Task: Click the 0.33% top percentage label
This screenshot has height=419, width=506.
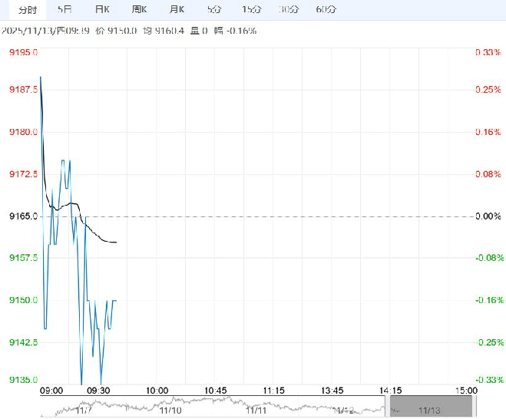Action: [x=488, y=52]
